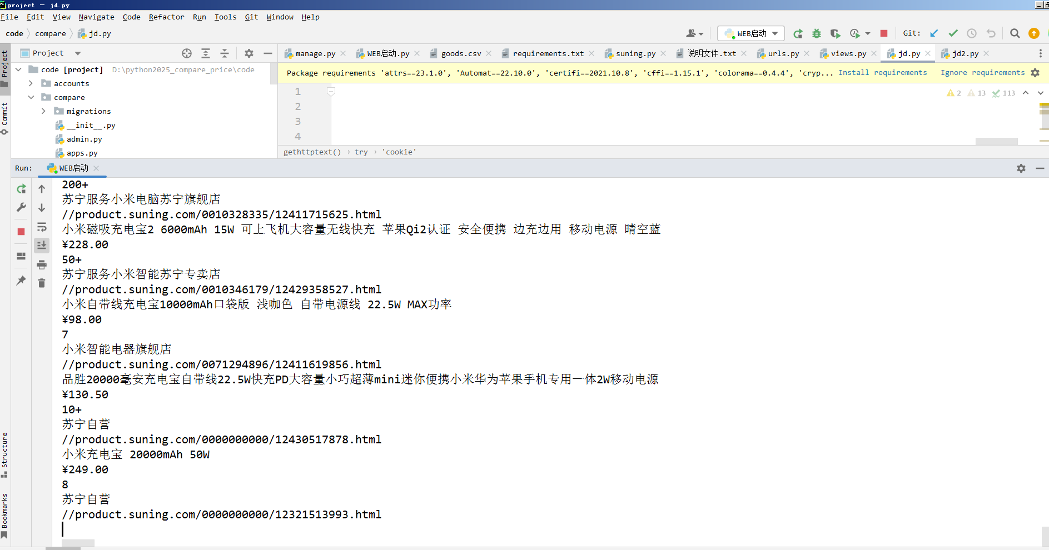Open __init__.py in project tree
Screen dimensions: 1049x550
click(91, 125)
